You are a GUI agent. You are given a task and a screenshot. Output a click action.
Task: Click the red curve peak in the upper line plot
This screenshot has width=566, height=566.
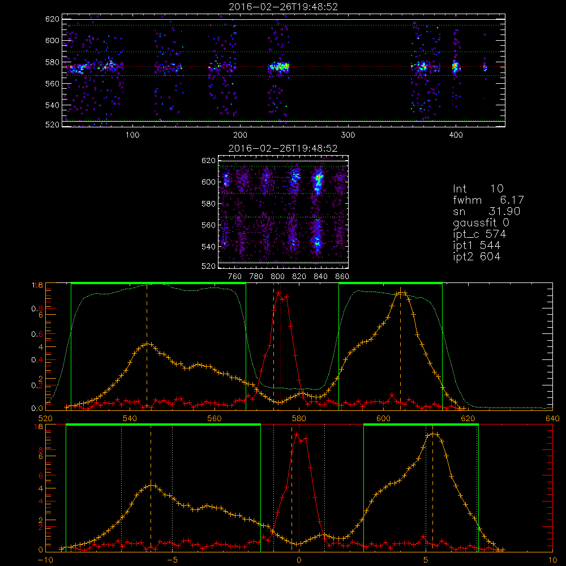[278, 293]
